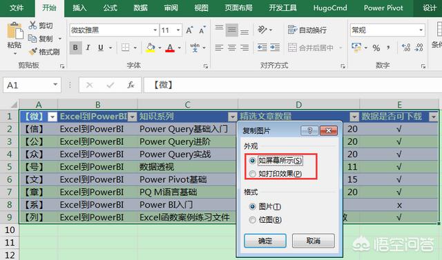Image resolution: width=442 pixels, height=260 pixels.
Task: Open the font group dialog launcher
Action: click(x=206, y=66)
